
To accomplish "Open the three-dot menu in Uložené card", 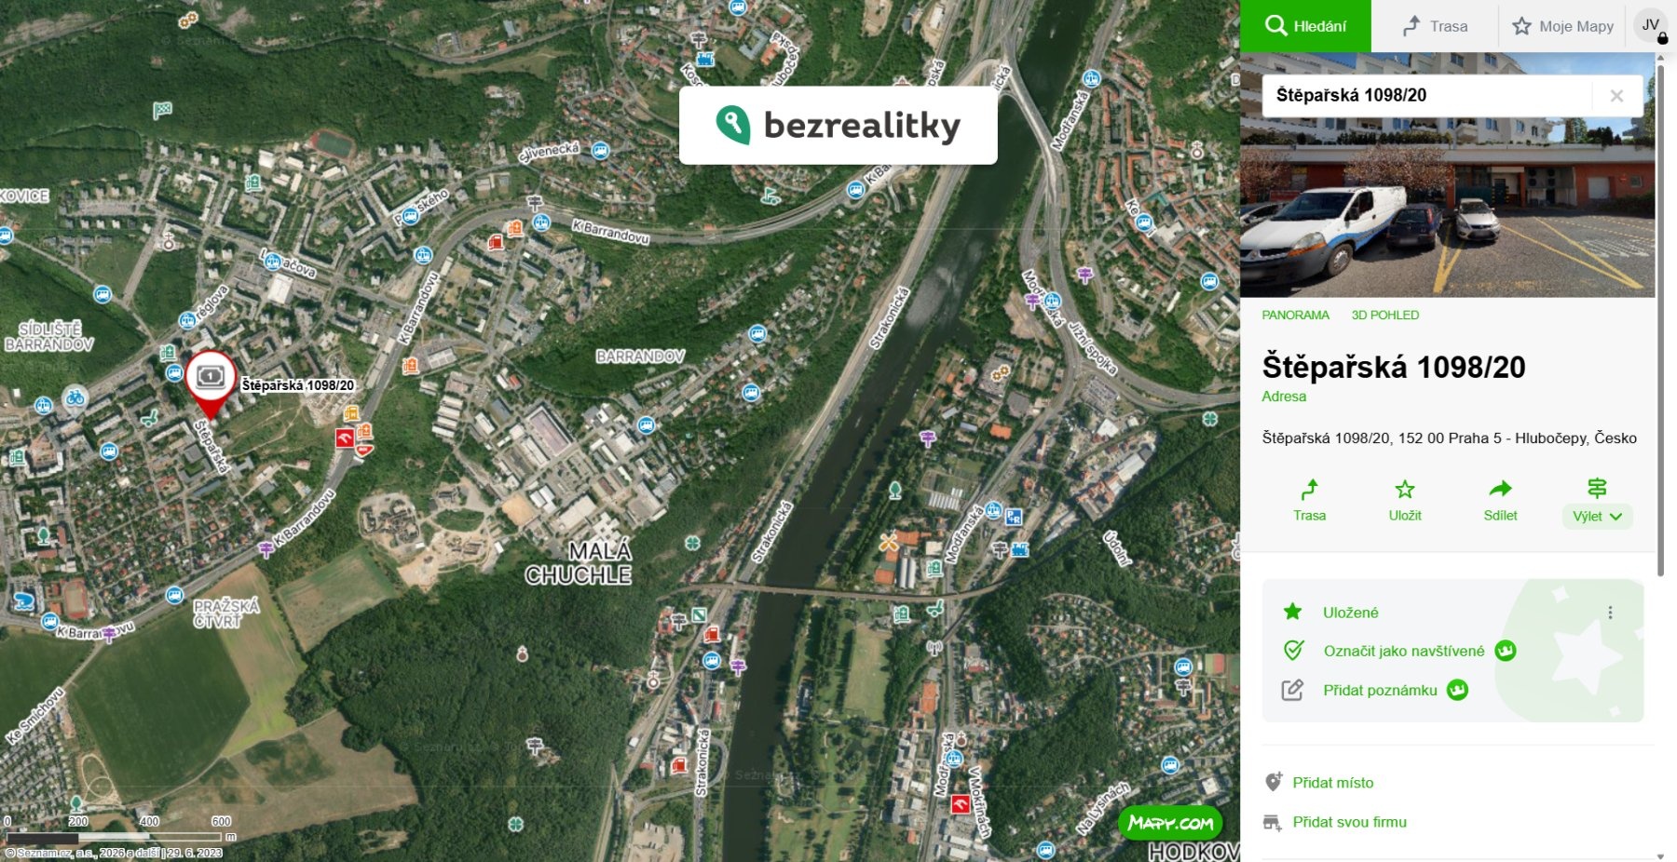I will coord(1610,613).
